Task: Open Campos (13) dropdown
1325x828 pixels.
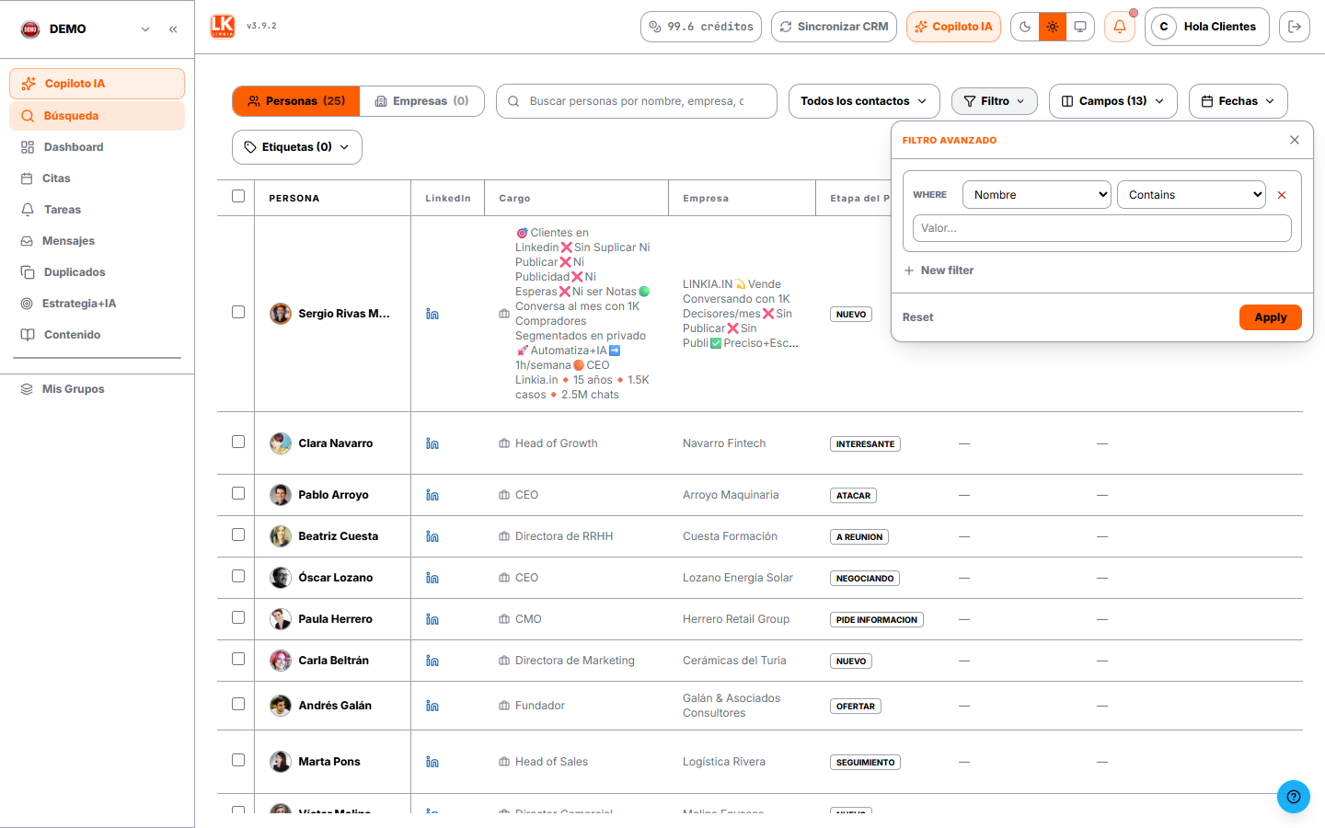Action: pyautogui.click(x=1113, y=101)
